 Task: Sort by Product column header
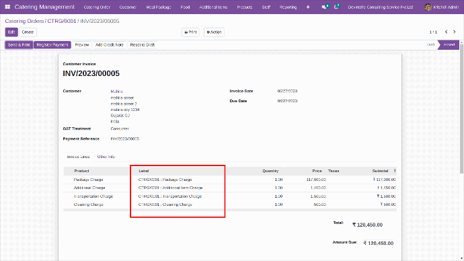81,171
